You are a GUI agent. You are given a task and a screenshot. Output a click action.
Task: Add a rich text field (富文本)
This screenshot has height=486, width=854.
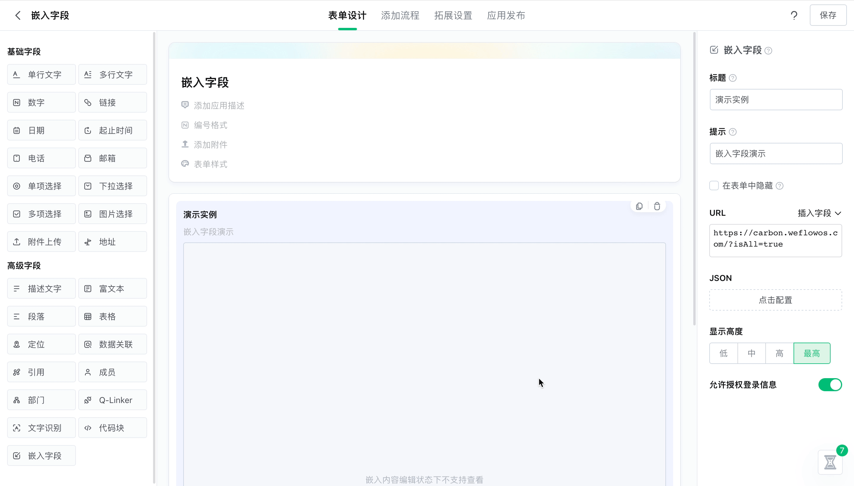(113, 288)
